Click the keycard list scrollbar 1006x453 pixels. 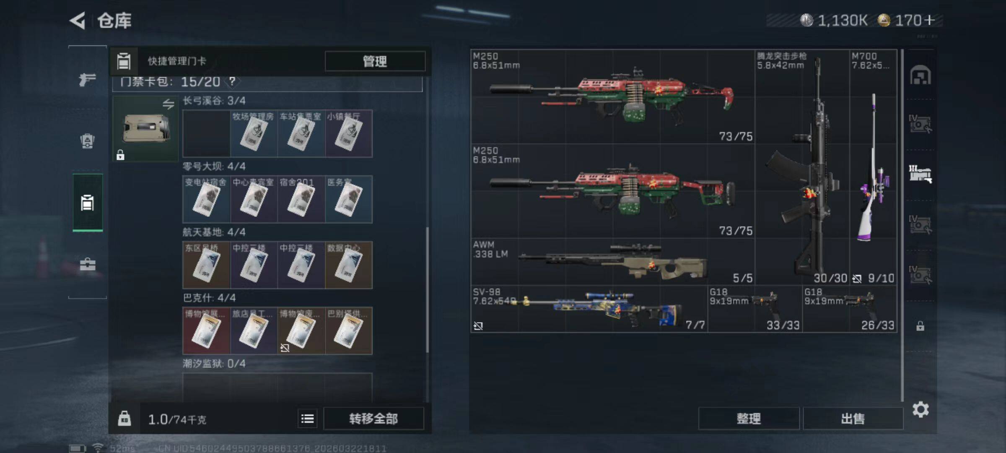(x=427, y=289)
